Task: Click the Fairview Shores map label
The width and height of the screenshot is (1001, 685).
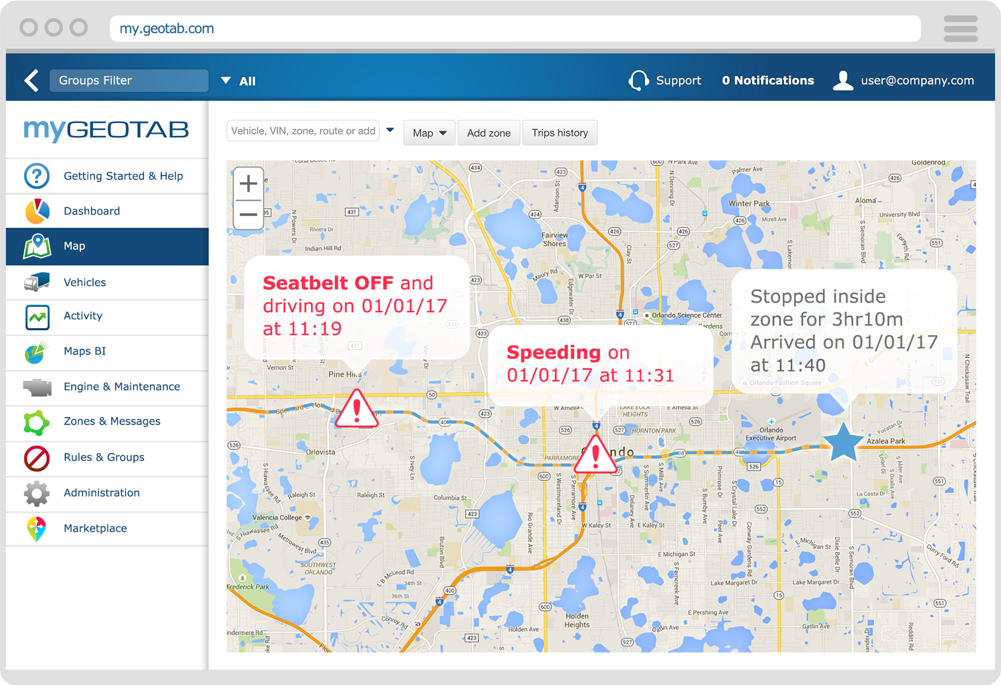Action: point(555,239)
